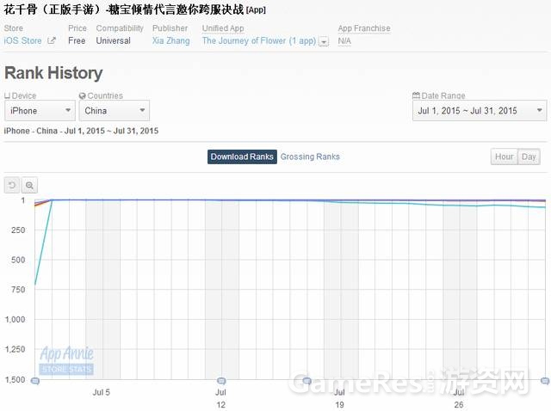Click the iPhone - China date summary text
The image size is (551, 411).
pos(81,131)
